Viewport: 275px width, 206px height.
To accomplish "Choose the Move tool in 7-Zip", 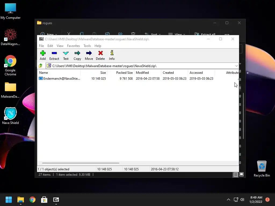I will (x=89, y=55).
